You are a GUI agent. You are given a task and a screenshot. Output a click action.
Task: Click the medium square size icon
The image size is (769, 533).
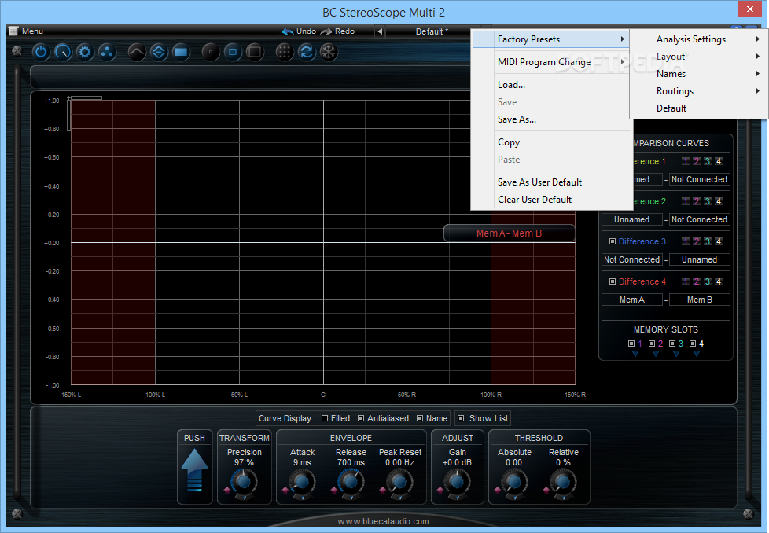pyautogui.click(x=233, y=52)
